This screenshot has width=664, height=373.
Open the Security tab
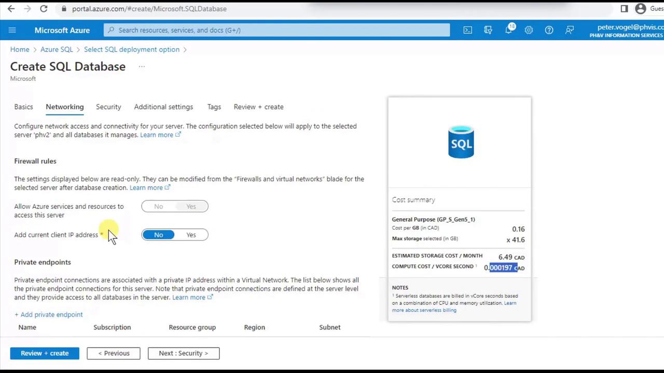coord(108,107)
